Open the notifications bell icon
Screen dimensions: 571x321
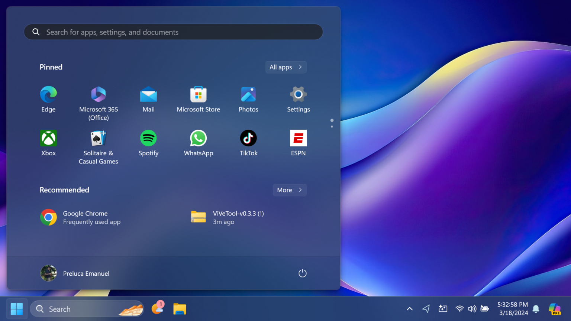point(536,309)
